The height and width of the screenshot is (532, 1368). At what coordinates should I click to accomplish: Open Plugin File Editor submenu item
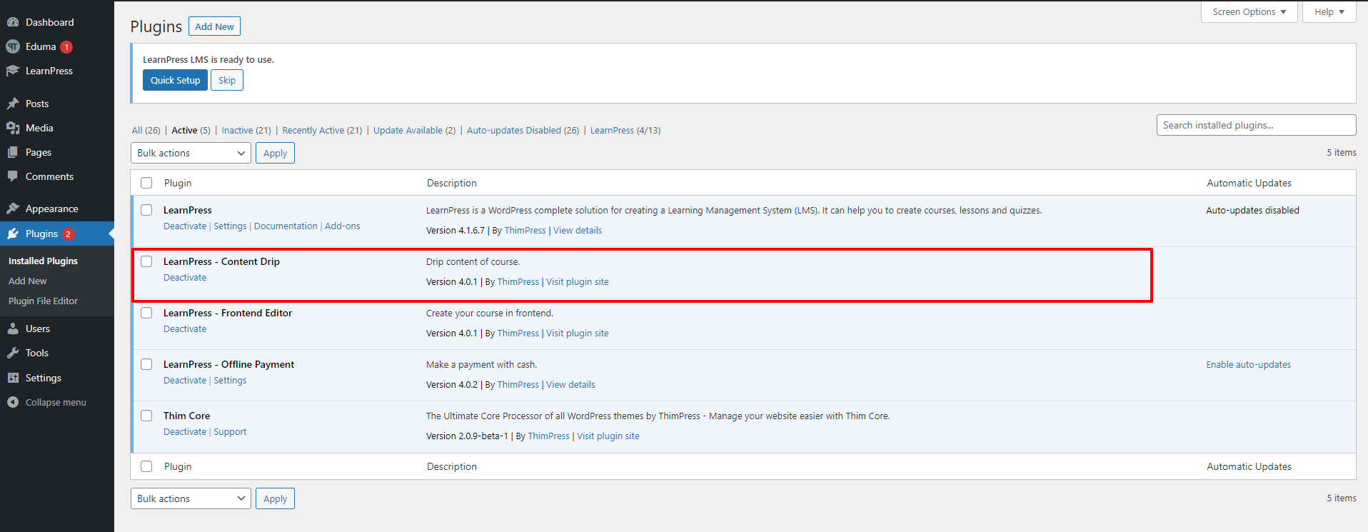43,301
